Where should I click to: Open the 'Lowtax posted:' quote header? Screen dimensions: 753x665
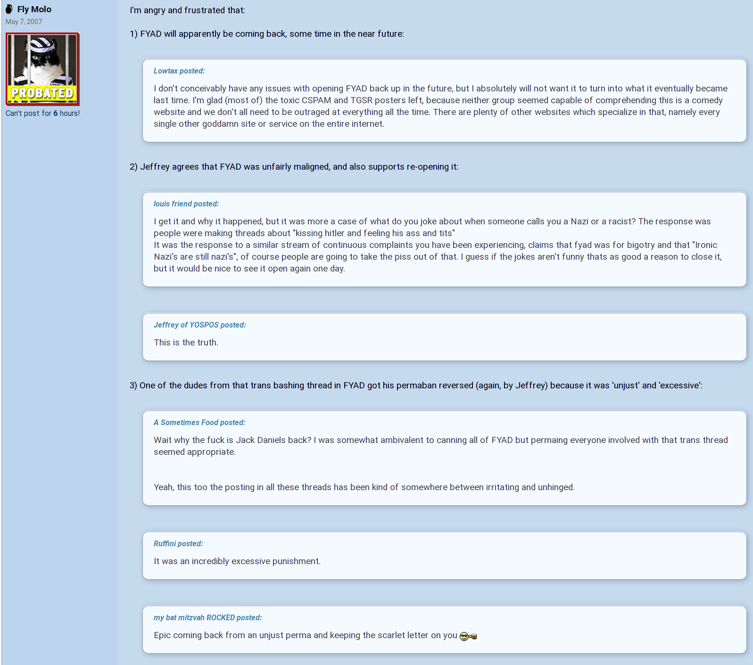click(179, 71)
